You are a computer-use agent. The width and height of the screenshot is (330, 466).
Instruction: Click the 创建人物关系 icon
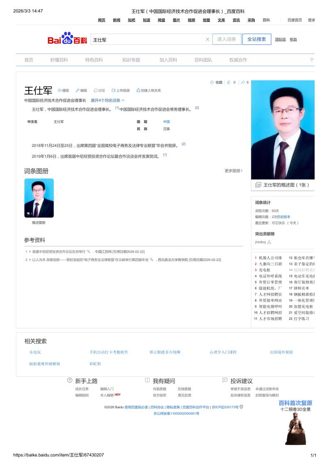click(x=138, y=90)
